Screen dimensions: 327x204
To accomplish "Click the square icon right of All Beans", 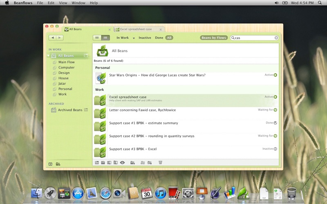I will pyautogui.click(x=86, y=55).
